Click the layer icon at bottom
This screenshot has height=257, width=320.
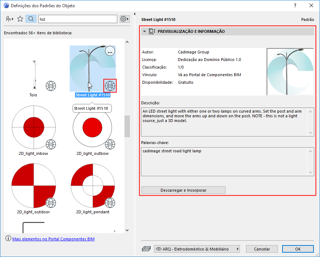146,249
